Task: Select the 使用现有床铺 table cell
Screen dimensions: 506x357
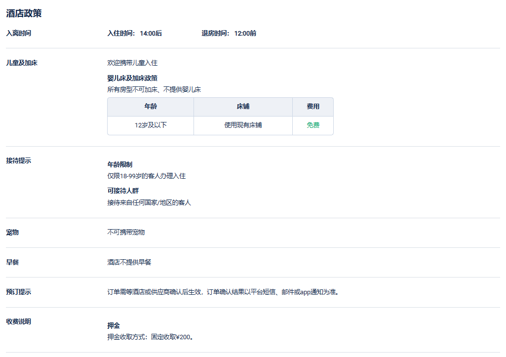Action: pyautogui.click(x=243, y=125)
